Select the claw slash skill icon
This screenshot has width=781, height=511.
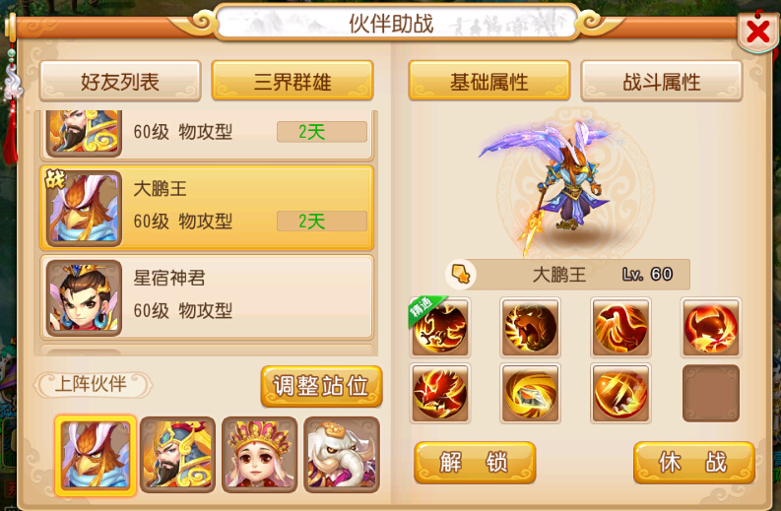(620, 393)
